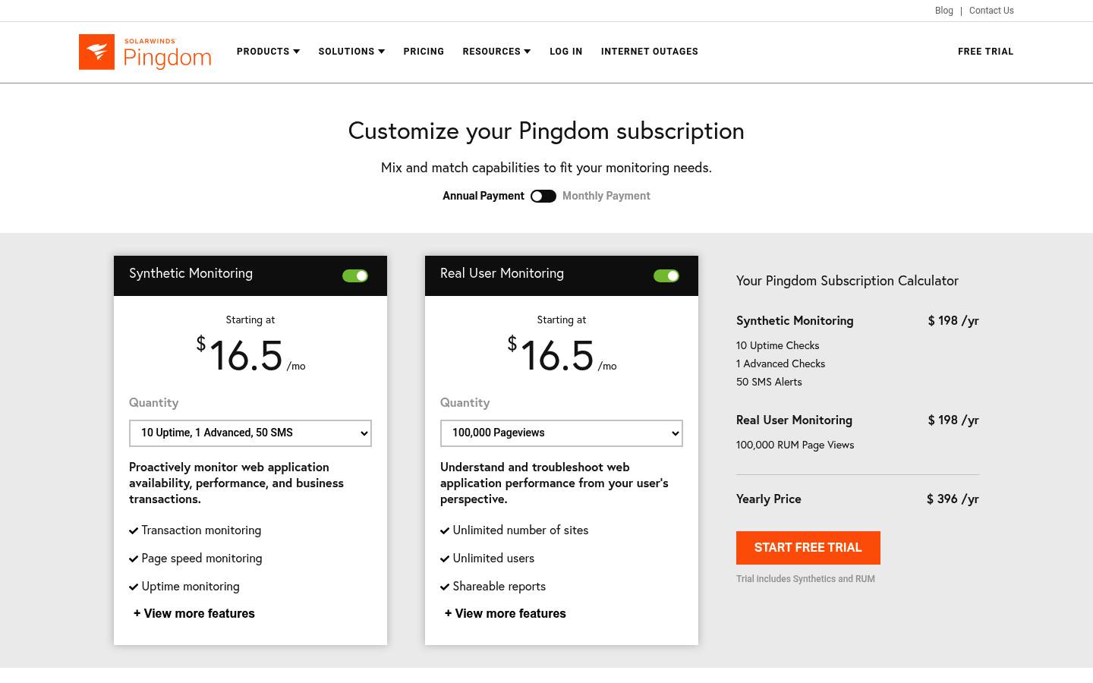The image size is (1093, 683).
Task: Open the Blog link
Action: pos(944,11)
